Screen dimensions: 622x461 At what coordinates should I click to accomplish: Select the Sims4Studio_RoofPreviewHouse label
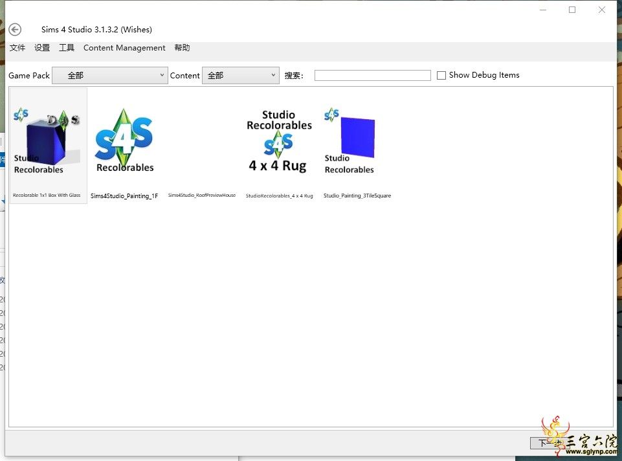[202, 195]
